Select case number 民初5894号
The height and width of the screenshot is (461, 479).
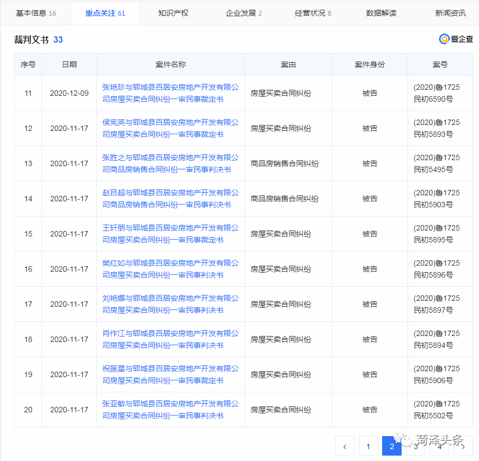click(x=433, y=345)
